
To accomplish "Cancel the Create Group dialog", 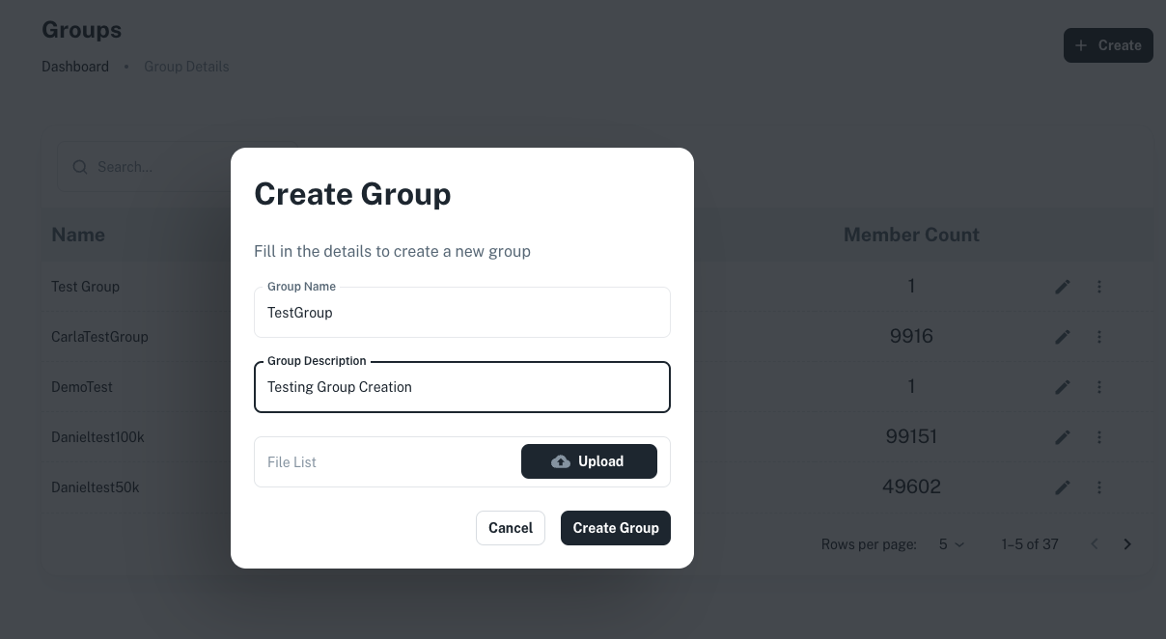I will 511,528.
